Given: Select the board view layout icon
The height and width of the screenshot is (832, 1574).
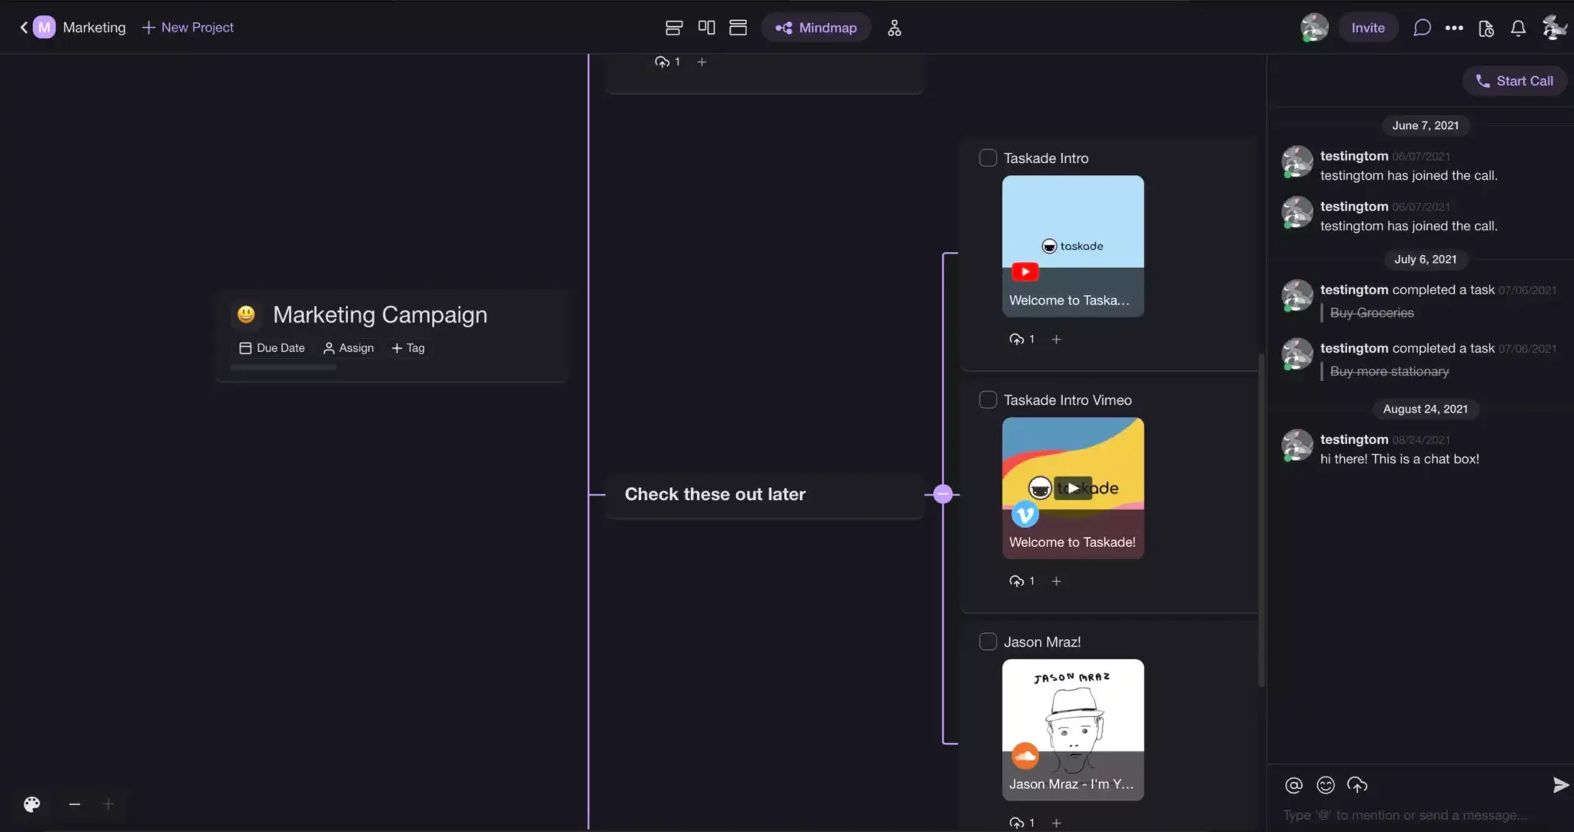Looking at the screenshot, I should (706, 28).
